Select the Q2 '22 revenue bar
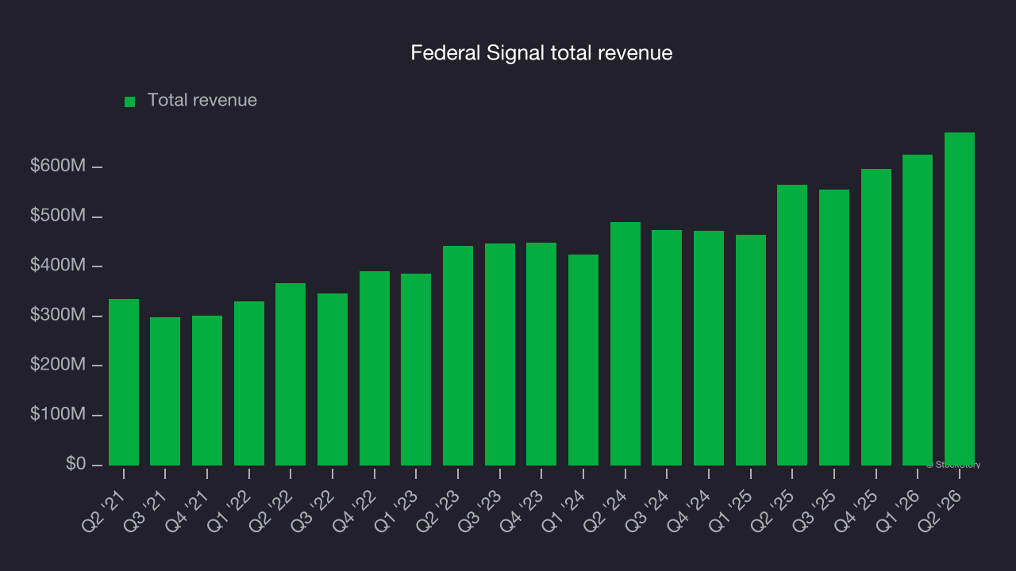The width and height of the screenshot is (1016, 571). pos(291,374)
